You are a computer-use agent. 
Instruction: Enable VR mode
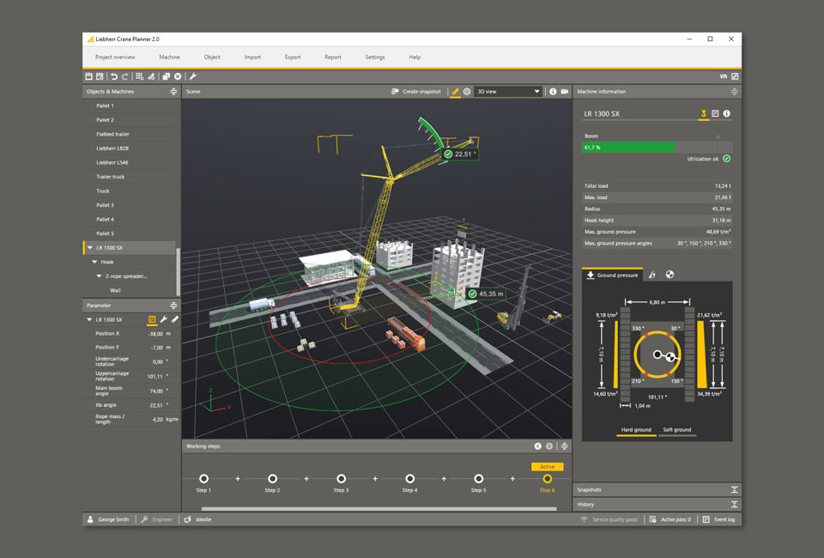click(723, 76)
